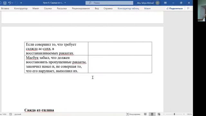Undo the last action
206x116 pixels.
click(x=10, y=3)
